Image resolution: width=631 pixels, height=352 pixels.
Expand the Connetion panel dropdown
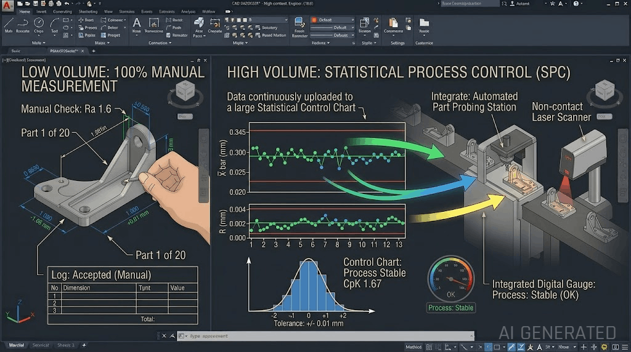coord(160,42)
